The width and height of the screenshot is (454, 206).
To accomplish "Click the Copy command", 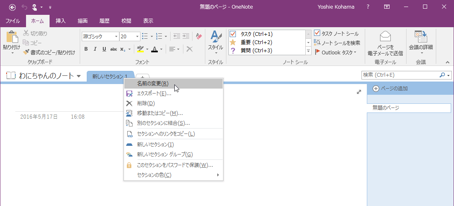I will 32,43.
